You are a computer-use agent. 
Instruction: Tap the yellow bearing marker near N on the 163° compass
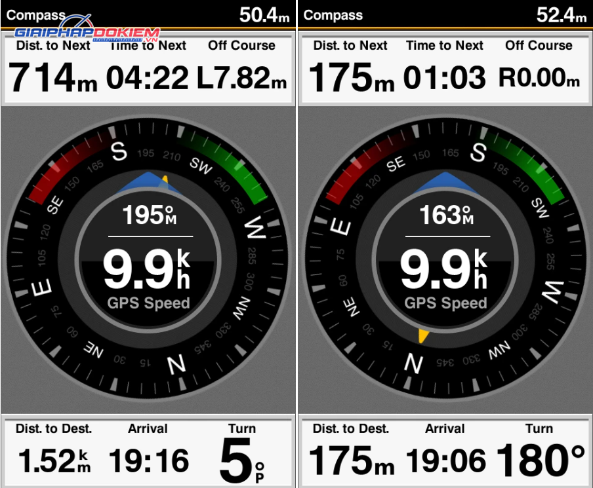[x=423, y=336]
